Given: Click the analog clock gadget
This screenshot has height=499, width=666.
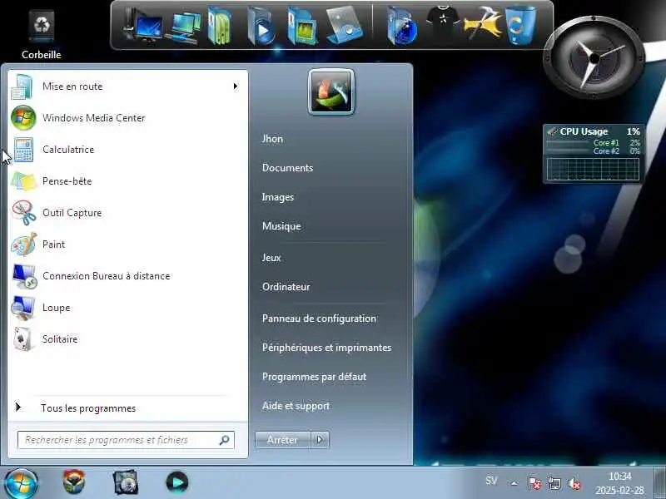Looking at the screenshot, I should [x=594, y=57].
